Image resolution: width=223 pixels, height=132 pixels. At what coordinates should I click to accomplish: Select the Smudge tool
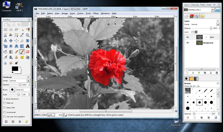(11, 63)
